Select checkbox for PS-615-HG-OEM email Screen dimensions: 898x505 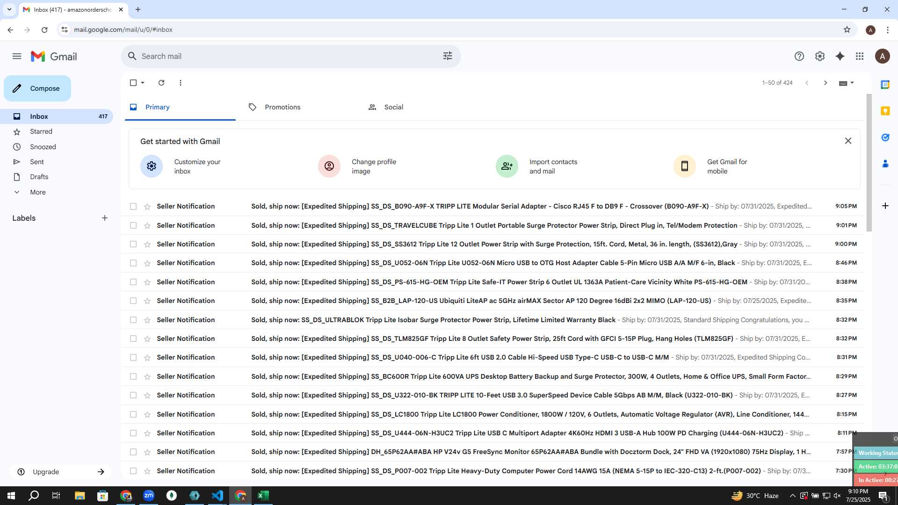point(133,282)
